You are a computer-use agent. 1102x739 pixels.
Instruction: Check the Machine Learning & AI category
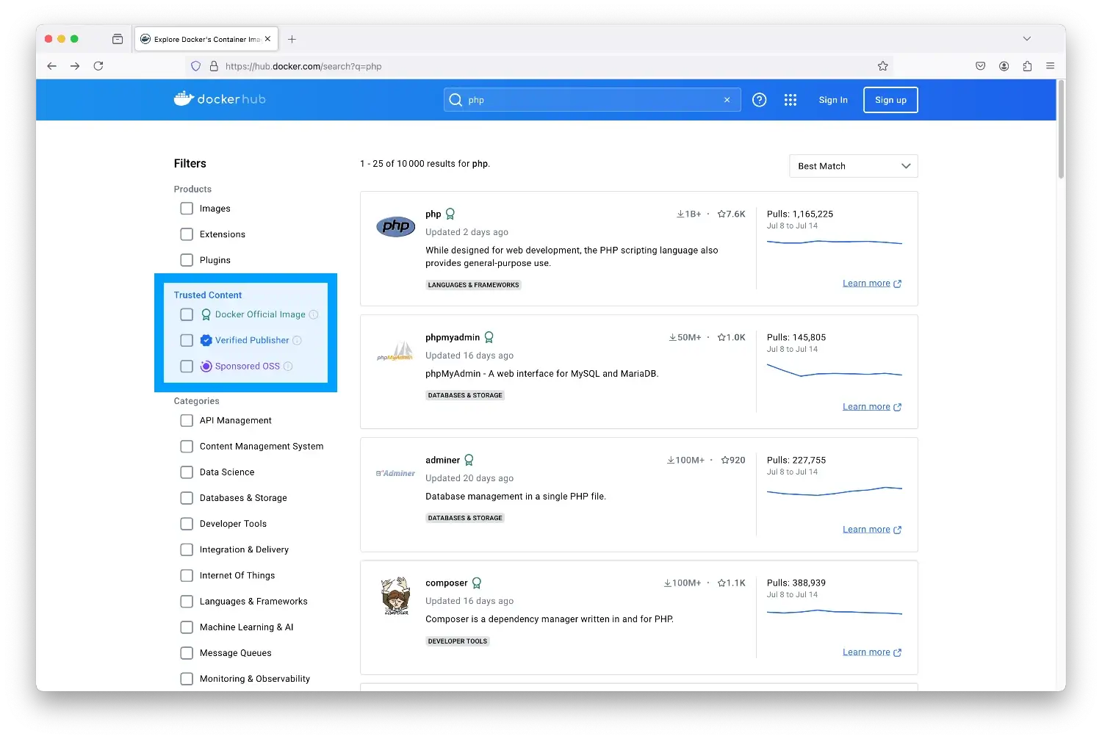click(187, 627)
